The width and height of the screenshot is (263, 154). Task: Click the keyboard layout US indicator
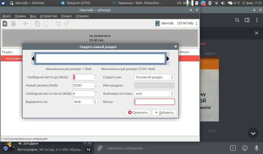(x=179, y=3)
